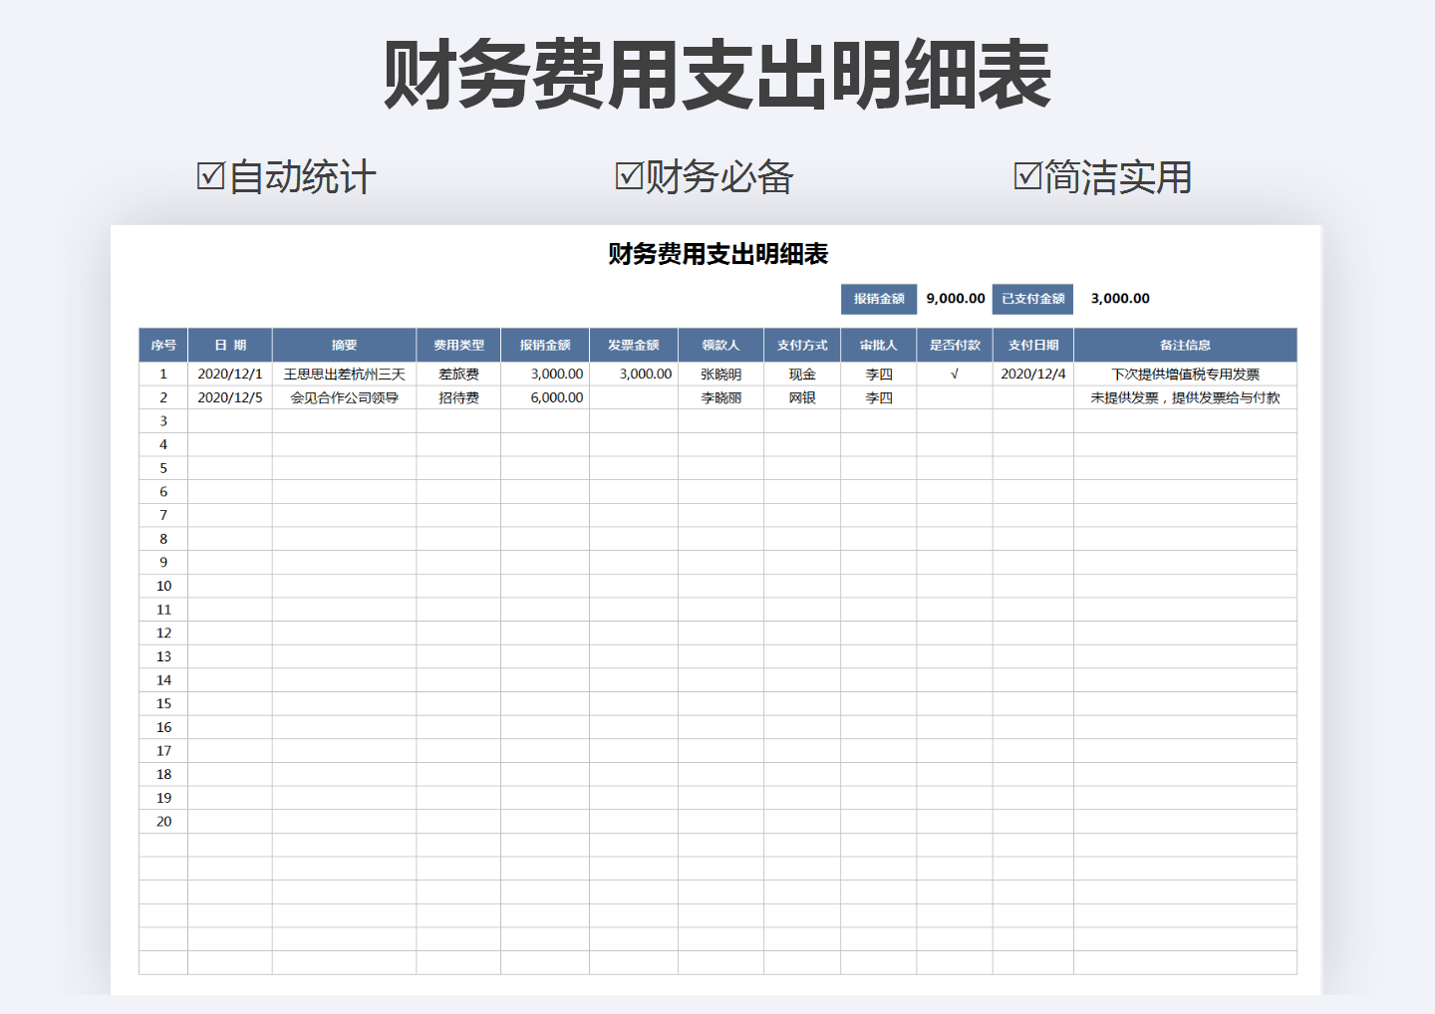Click the 网银 payment method cell
Image resolution: width=1435 pixels, height=1014 pixels.
coord(802,396)
